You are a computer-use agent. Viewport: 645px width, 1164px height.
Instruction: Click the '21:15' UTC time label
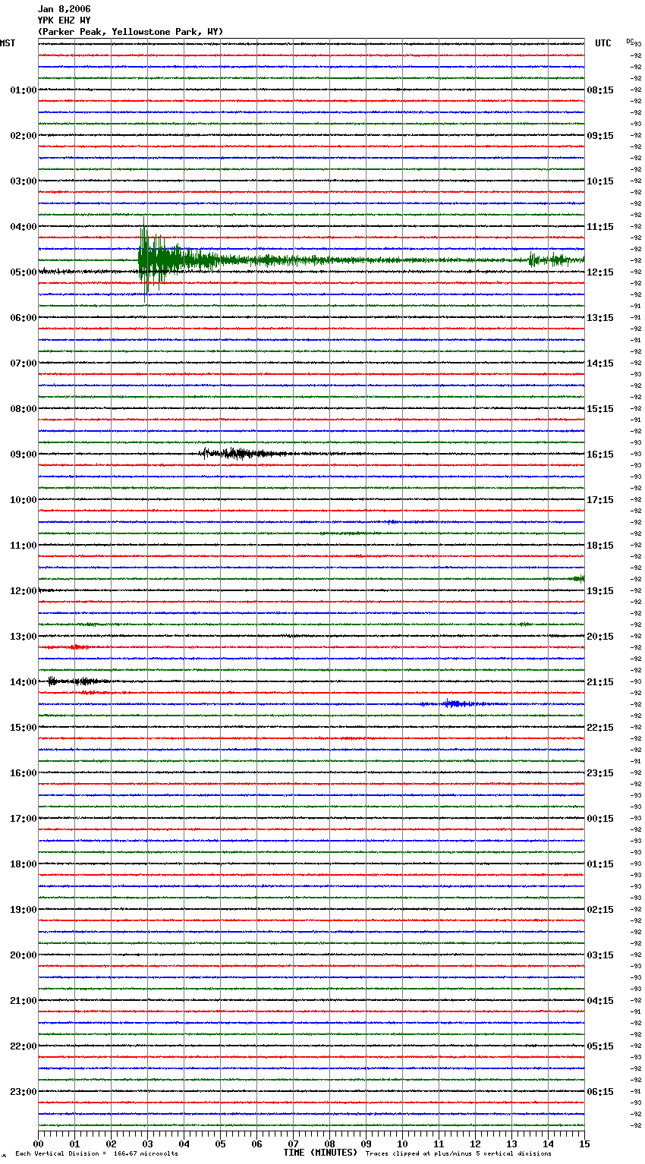point(600,682)
